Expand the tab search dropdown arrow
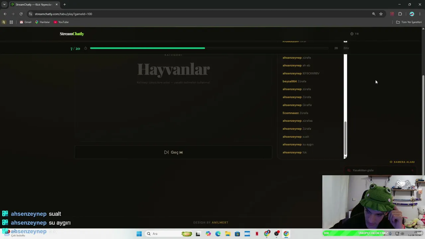 pyautogui.click(x=4, y=5)
